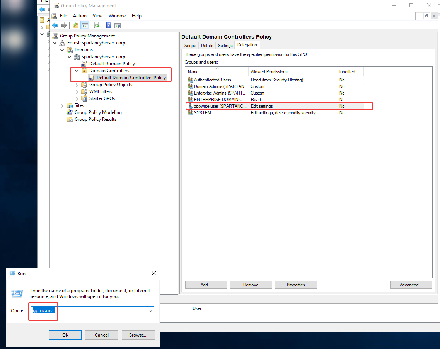
Task: Click the Refresh toolbar icon
Action: click(x=97, y=25)
